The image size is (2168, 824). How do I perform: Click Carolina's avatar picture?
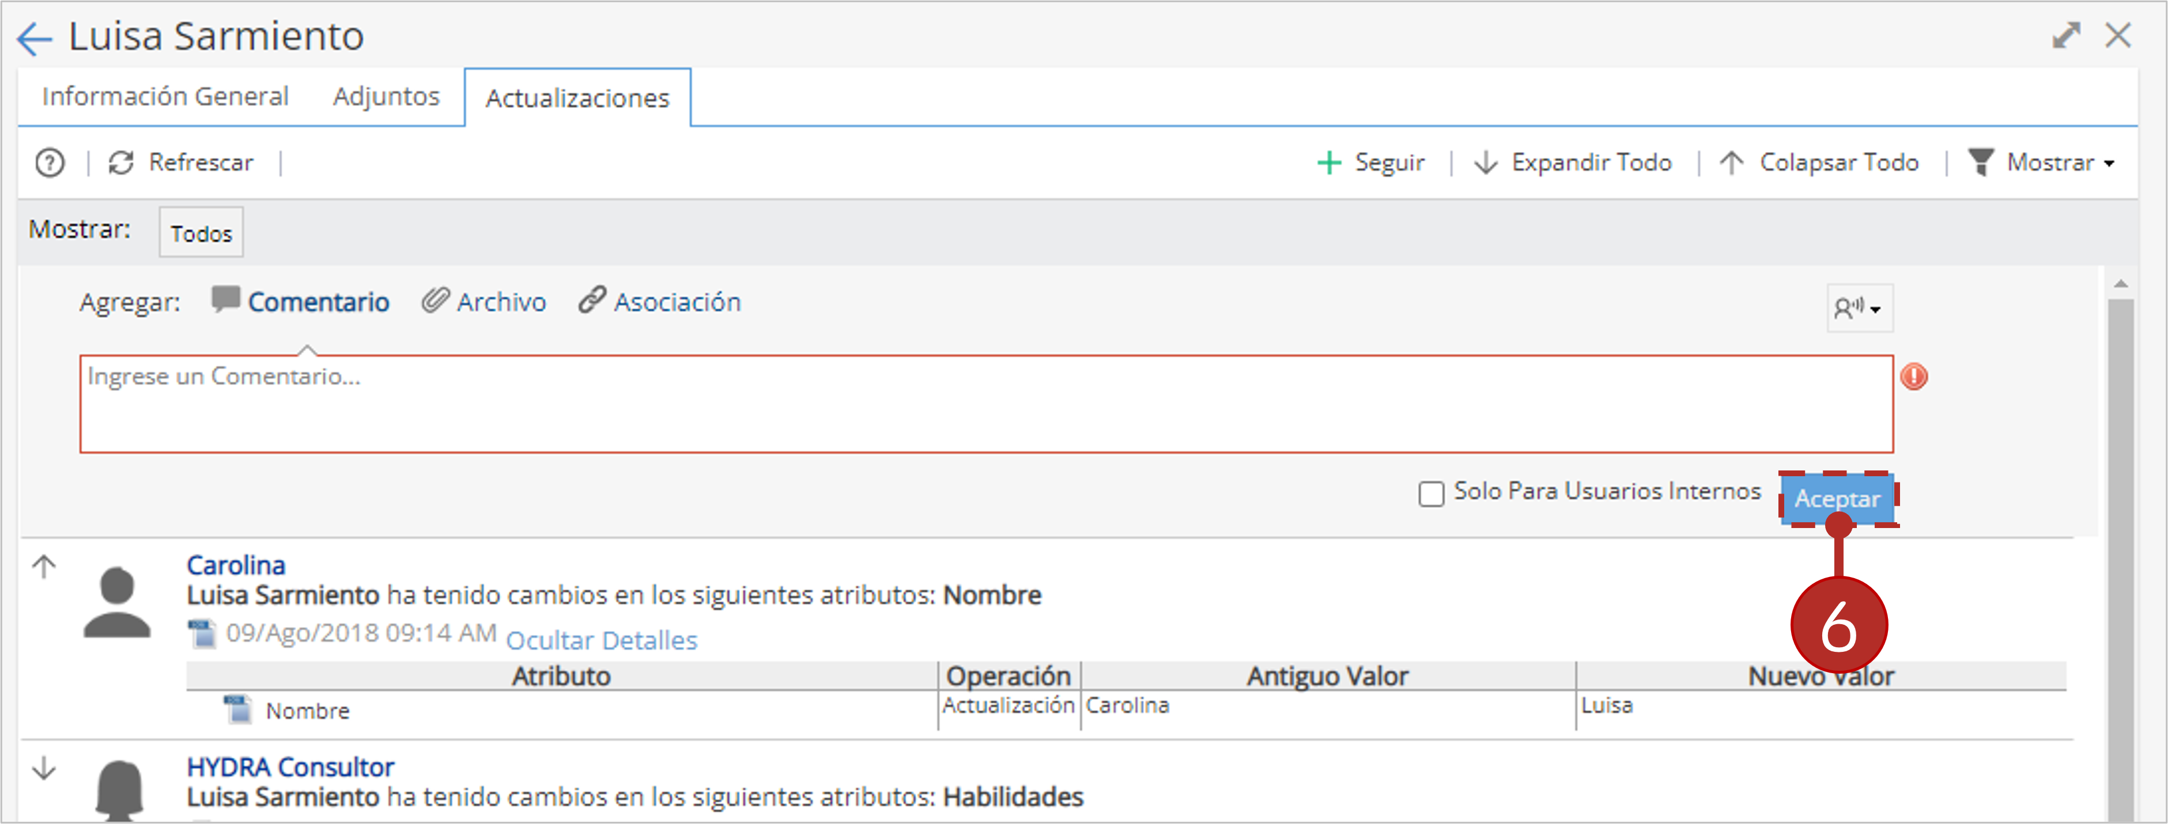point(117,602)
